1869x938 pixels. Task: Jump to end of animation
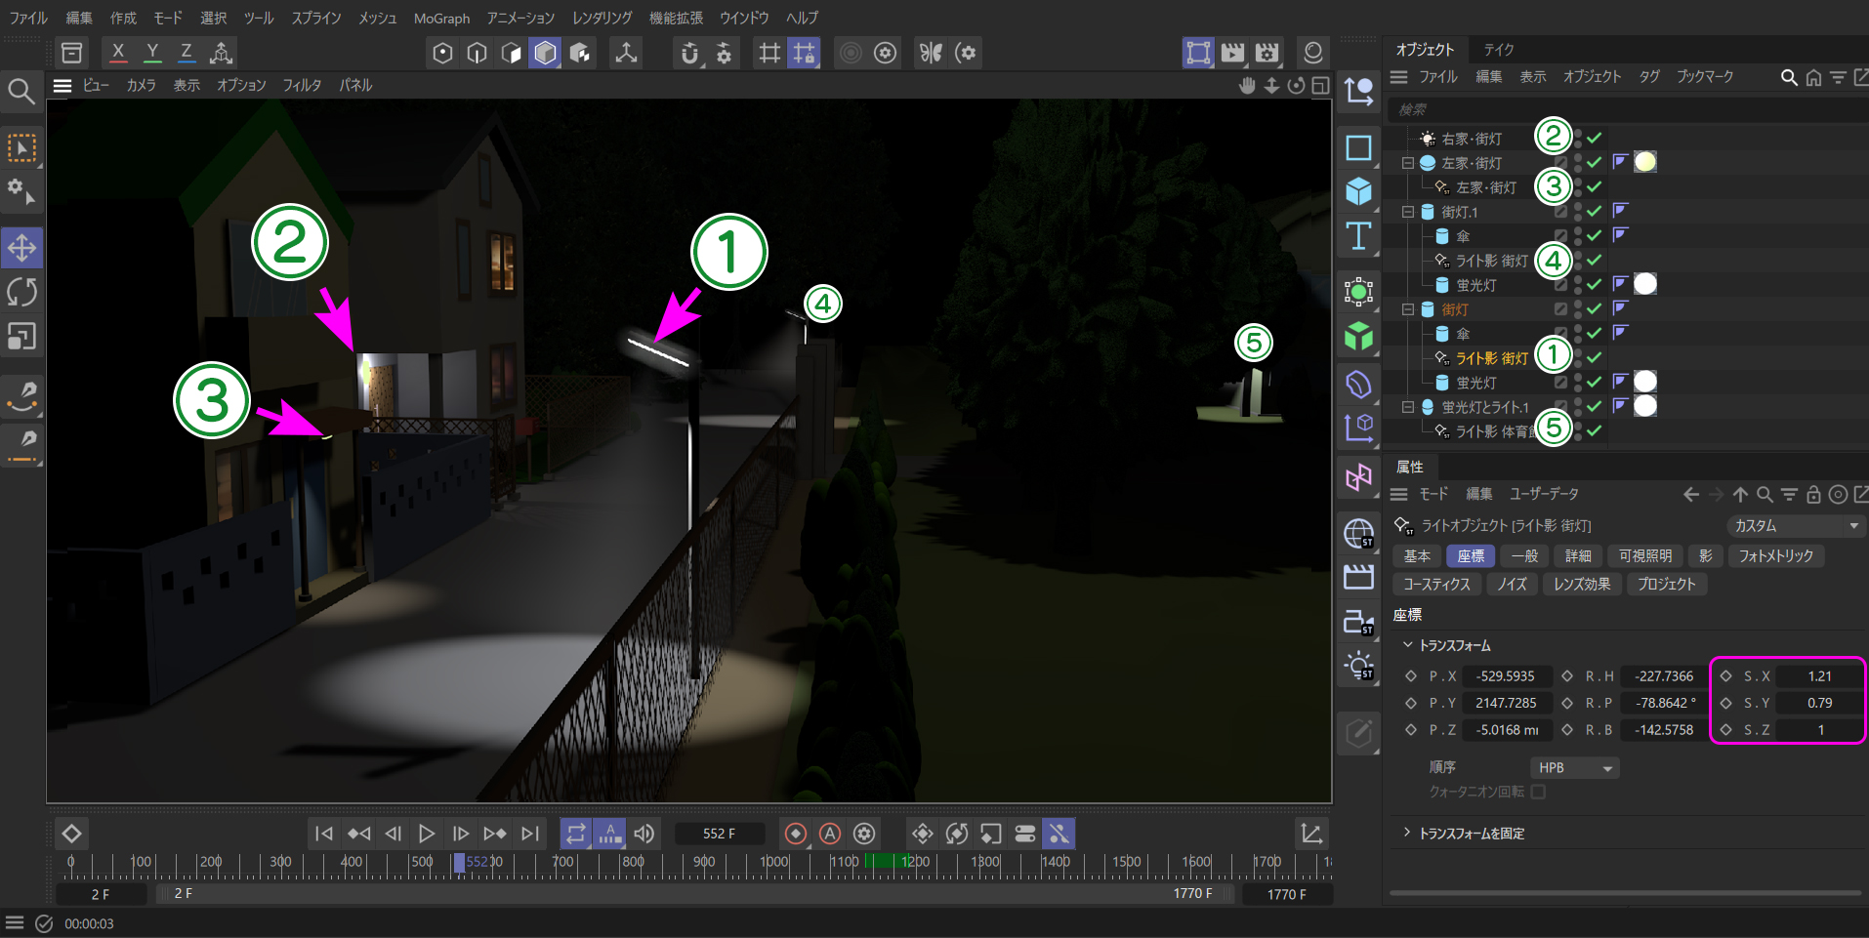530,834
